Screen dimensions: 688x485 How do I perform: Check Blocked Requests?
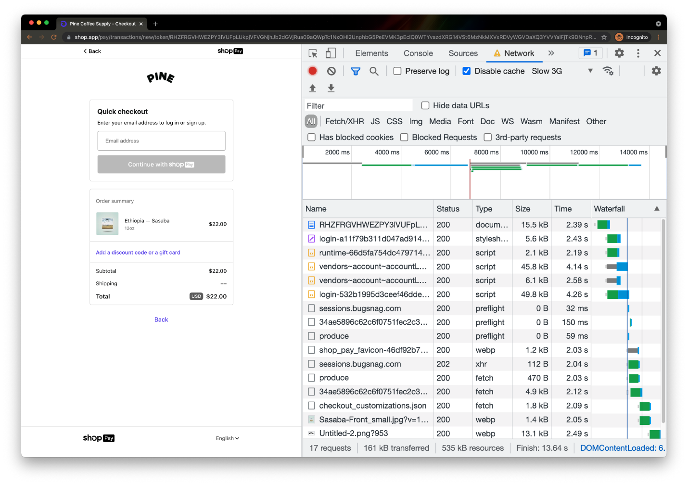(x=404, y=137)
